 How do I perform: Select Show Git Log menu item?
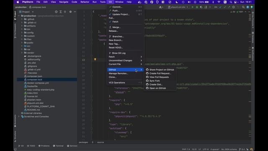125,53
